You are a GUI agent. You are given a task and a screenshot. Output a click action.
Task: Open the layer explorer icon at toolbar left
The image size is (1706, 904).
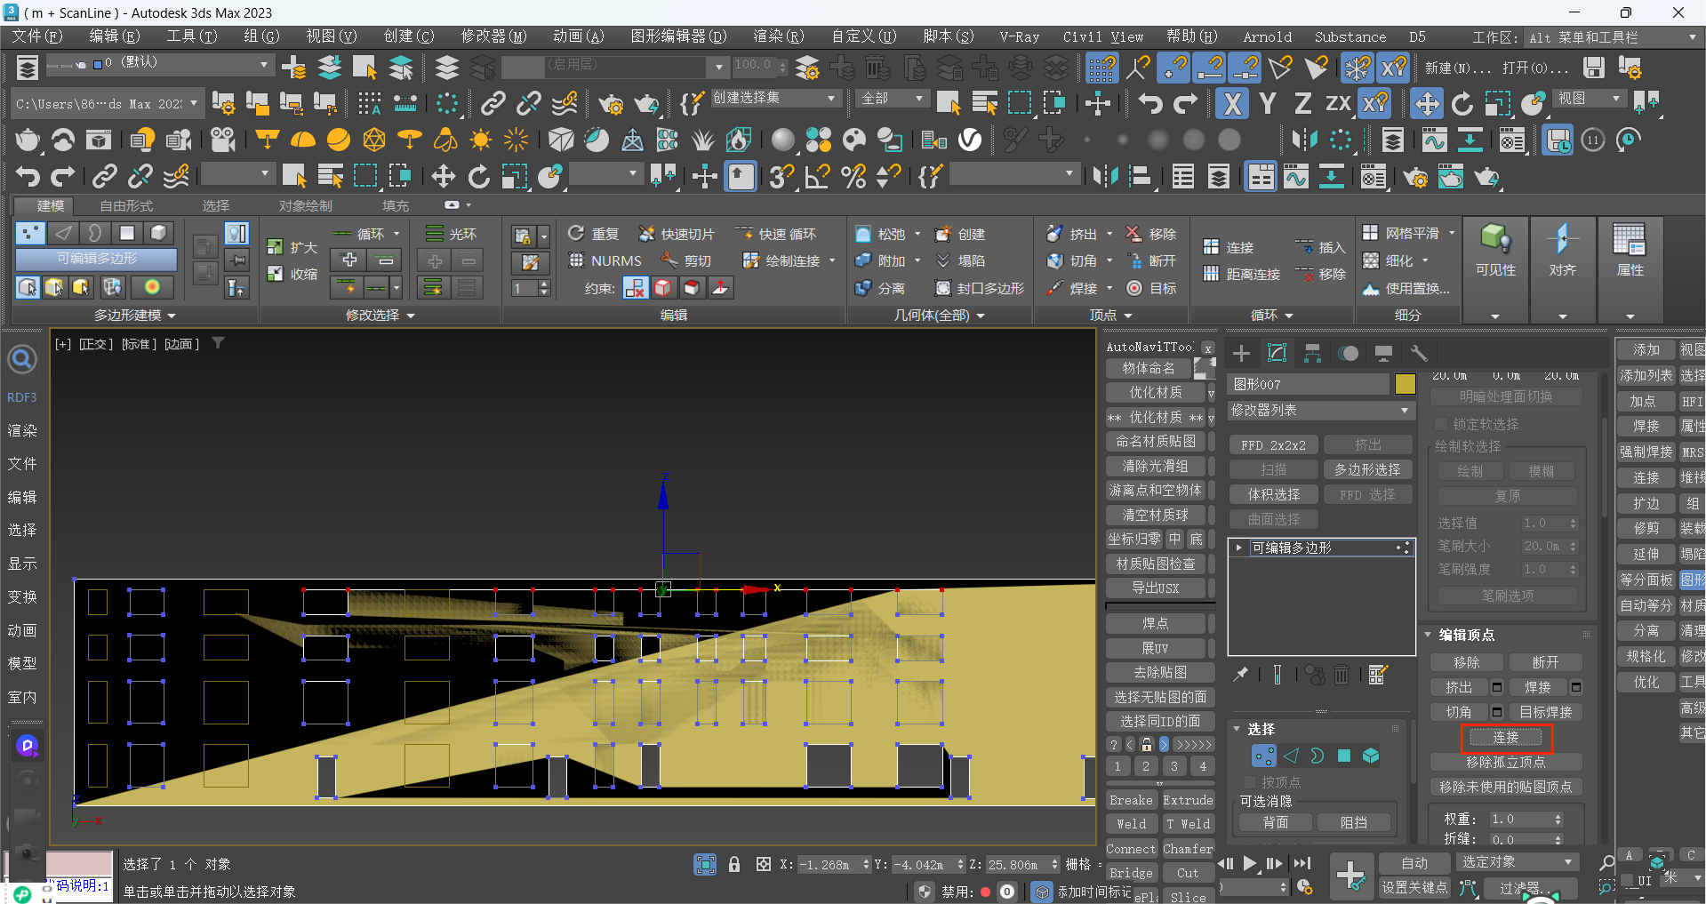28,68
